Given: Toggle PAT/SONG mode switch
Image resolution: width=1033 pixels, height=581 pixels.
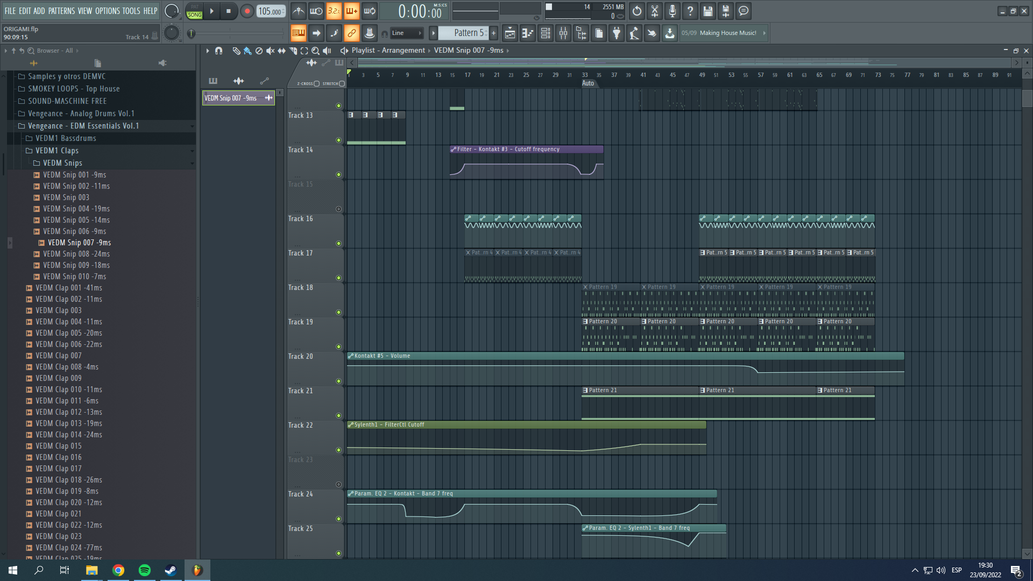Looking at the screenshot, I should pyautogui.click(x=194, y=11).
